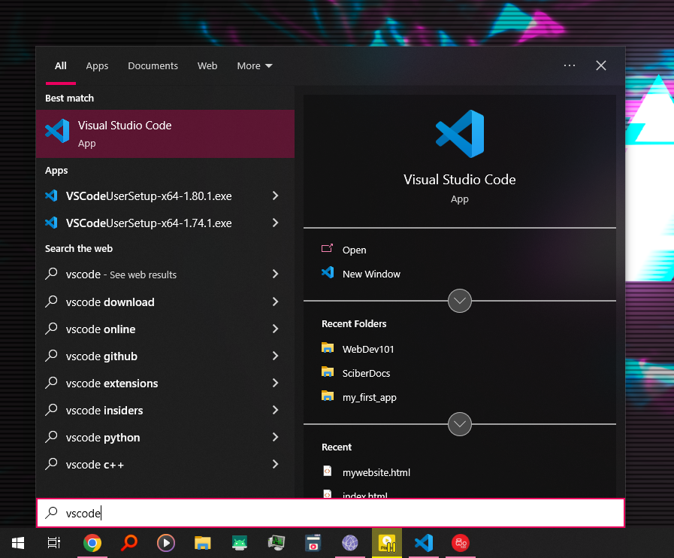Click the WebDev101 folder icon
The image size is (674, 558).
pyautogui.click(x=328, y=347)
